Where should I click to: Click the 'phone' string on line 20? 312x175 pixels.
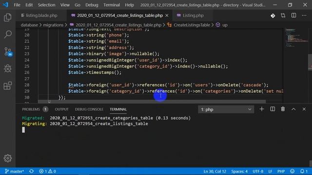point(115,35)
